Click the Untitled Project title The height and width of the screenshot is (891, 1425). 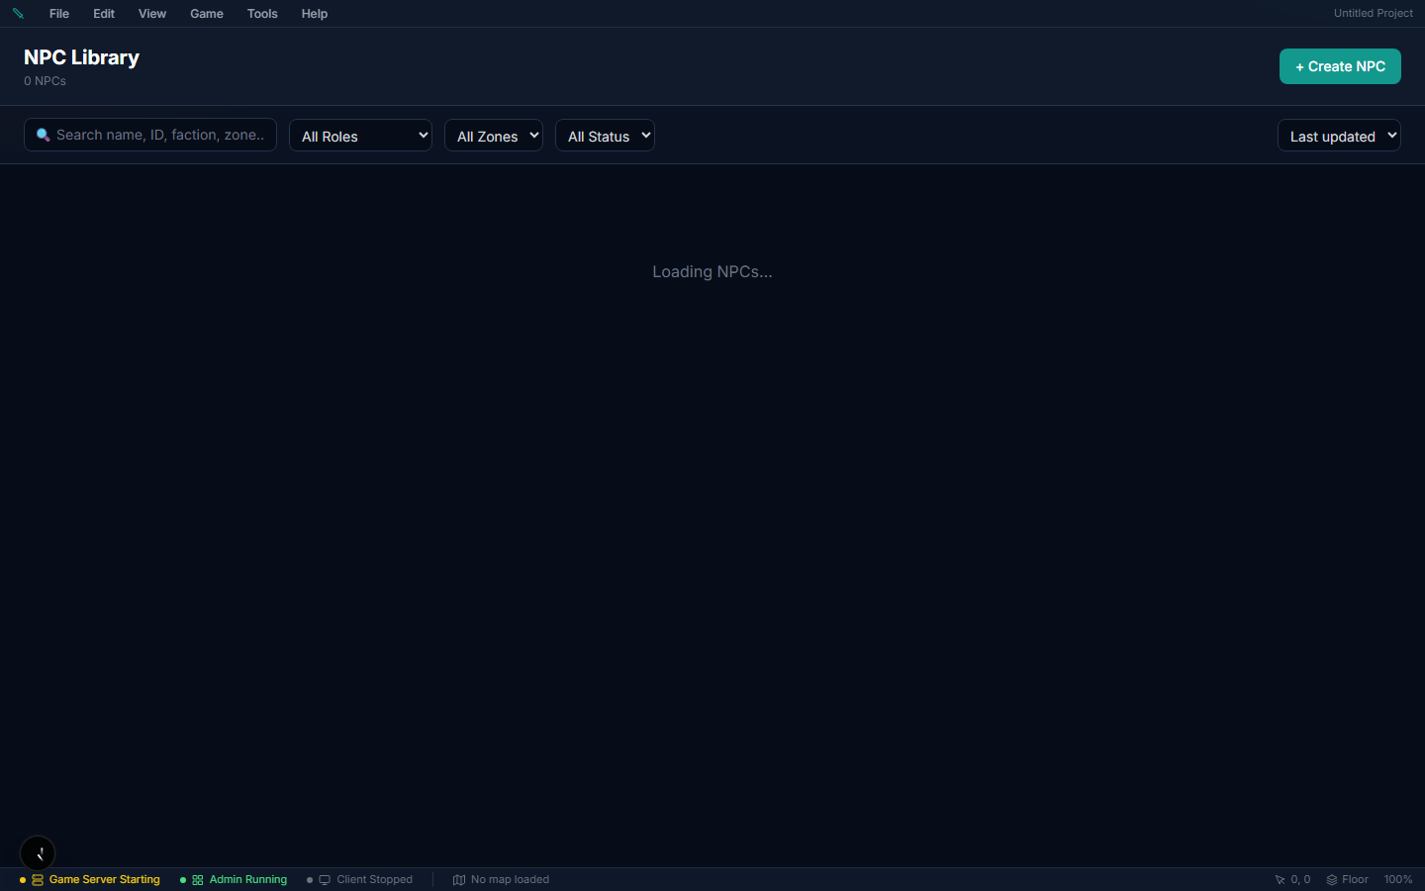point(1373,13)
